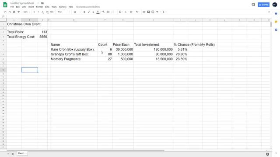280x157 pixels.
Task: Open the File menu
Action: coord(12,7)
